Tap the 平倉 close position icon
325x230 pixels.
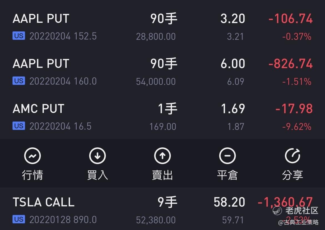[227, 156]
